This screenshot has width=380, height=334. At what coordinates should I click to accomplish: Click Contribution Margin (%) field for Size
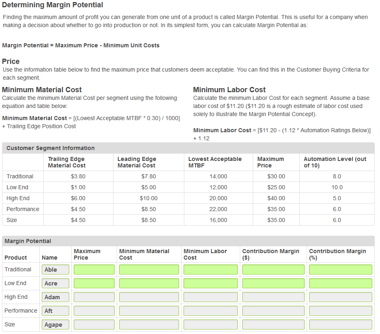click(x=340, y=325)
